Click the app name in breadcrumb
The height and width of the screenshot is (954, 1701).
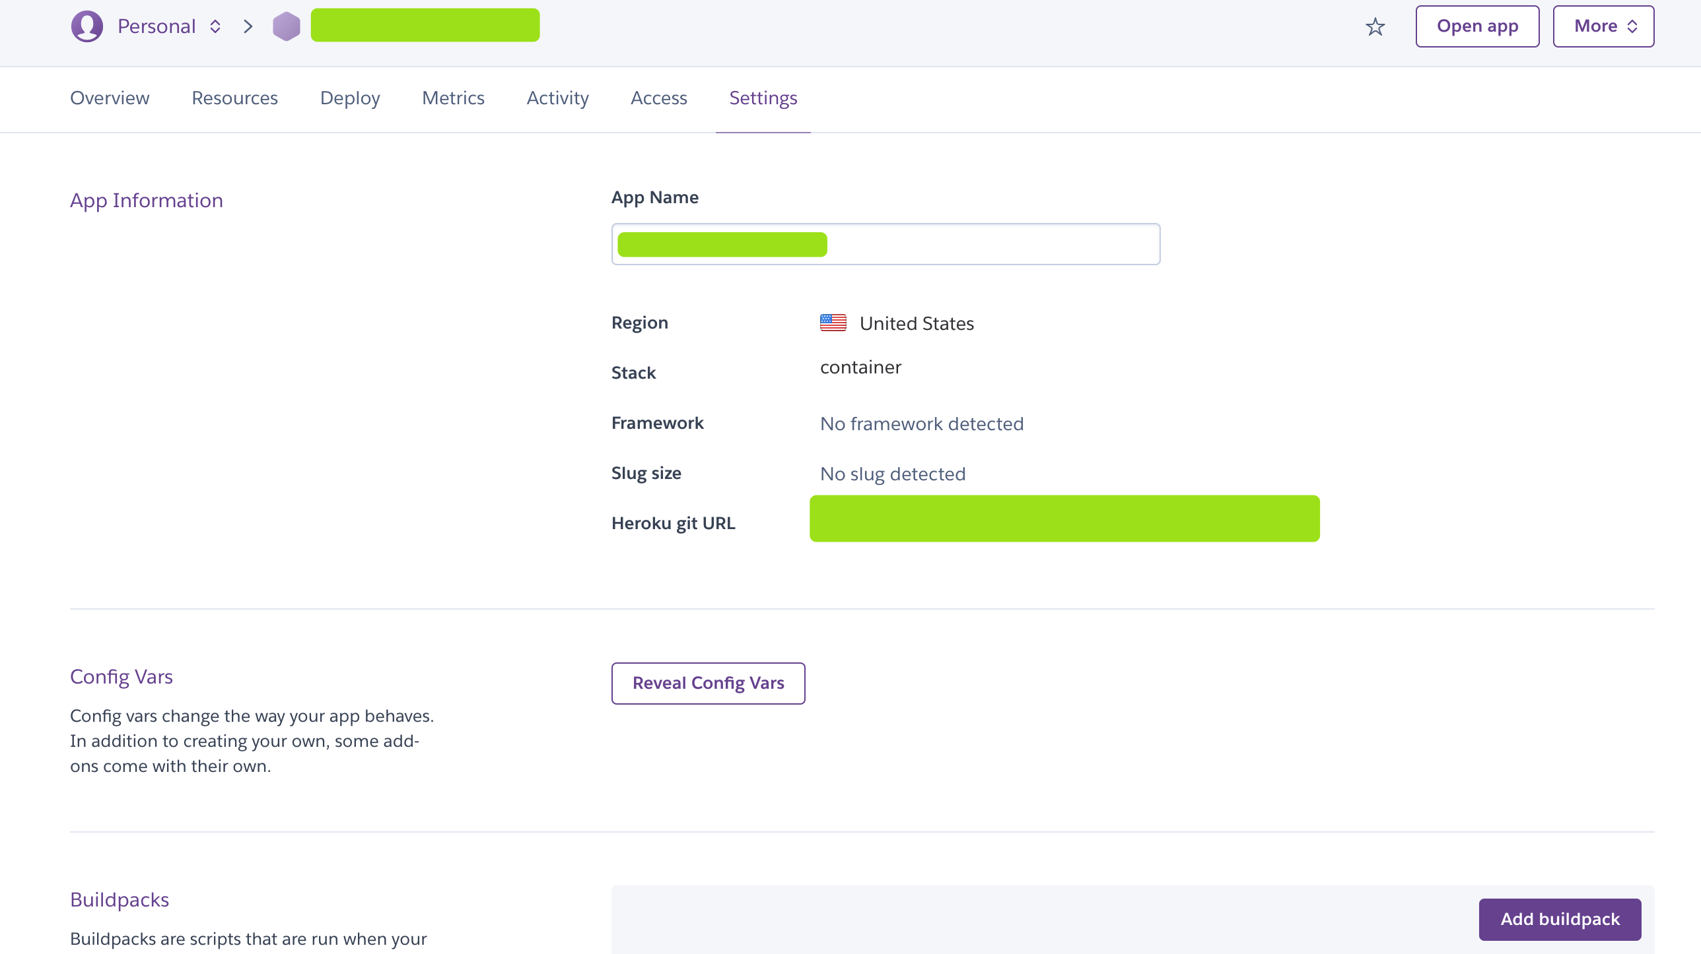point(425,26)
